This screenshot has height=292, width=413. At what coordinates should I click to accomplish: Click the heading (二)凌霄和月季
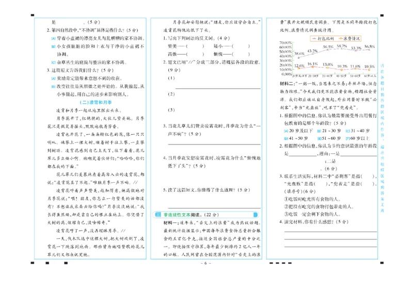click(x=96, y=103)
